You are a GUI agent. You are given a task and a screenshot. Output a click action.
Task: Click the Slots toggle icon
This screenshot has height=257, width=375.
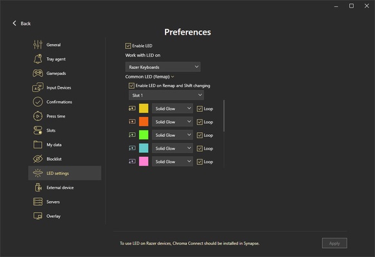coord(38,130)
